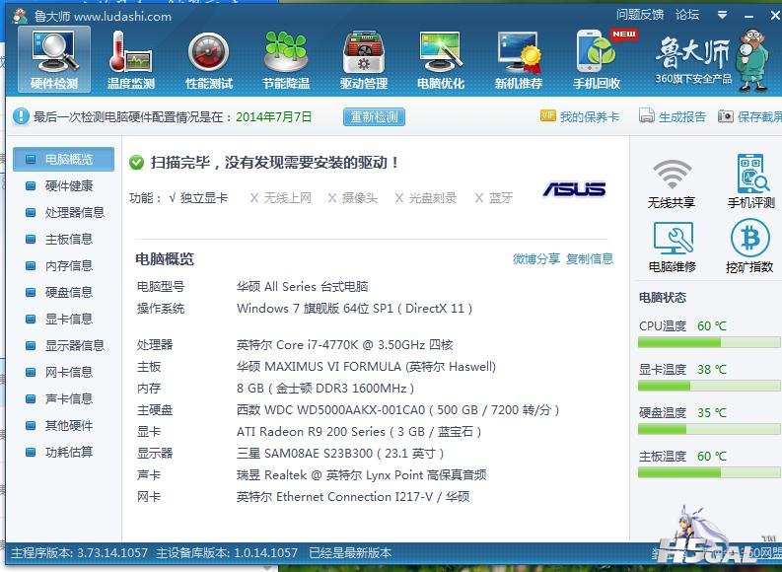Click the 复制信息 link
The image size is (782, 572).
pos(590,258)
